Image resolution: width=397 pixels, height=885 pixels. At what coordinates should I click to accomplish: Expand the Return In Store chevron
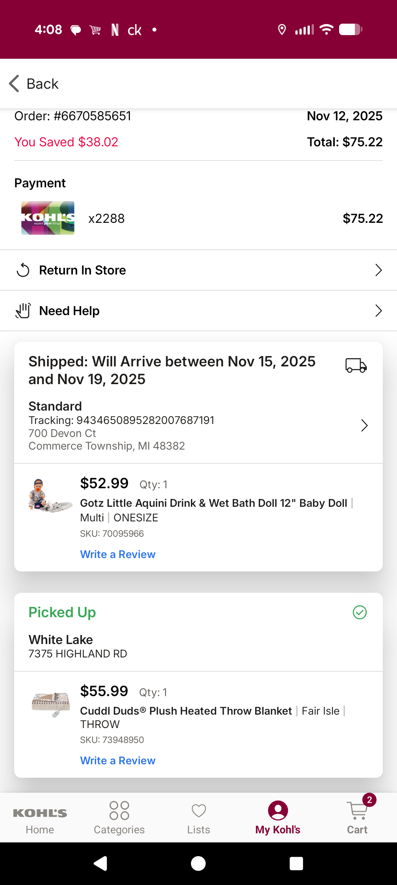coord(378,270)
